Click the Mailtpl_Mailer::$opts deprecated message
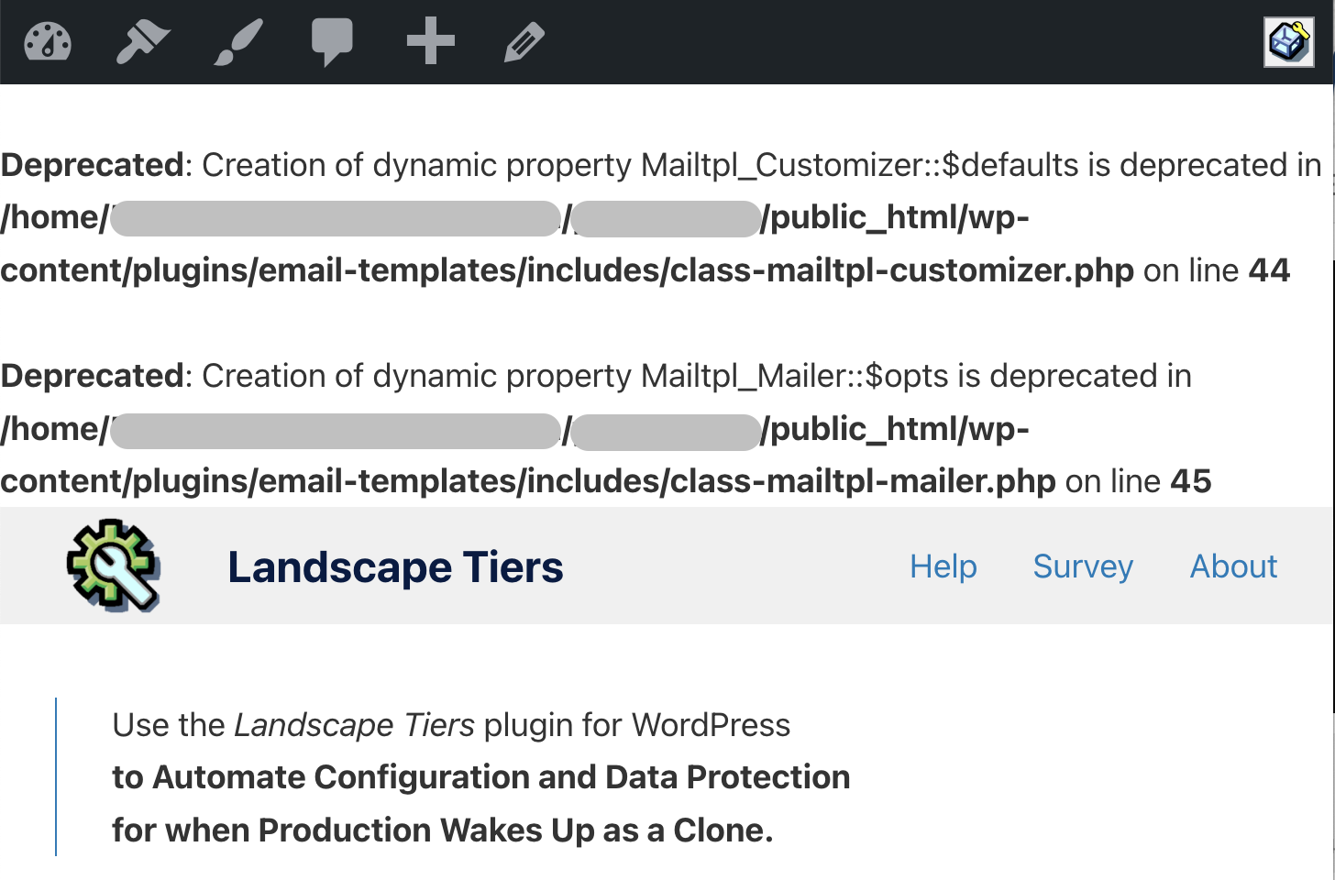The width and height of the screenshot is (1335, 880). point(596,376)
